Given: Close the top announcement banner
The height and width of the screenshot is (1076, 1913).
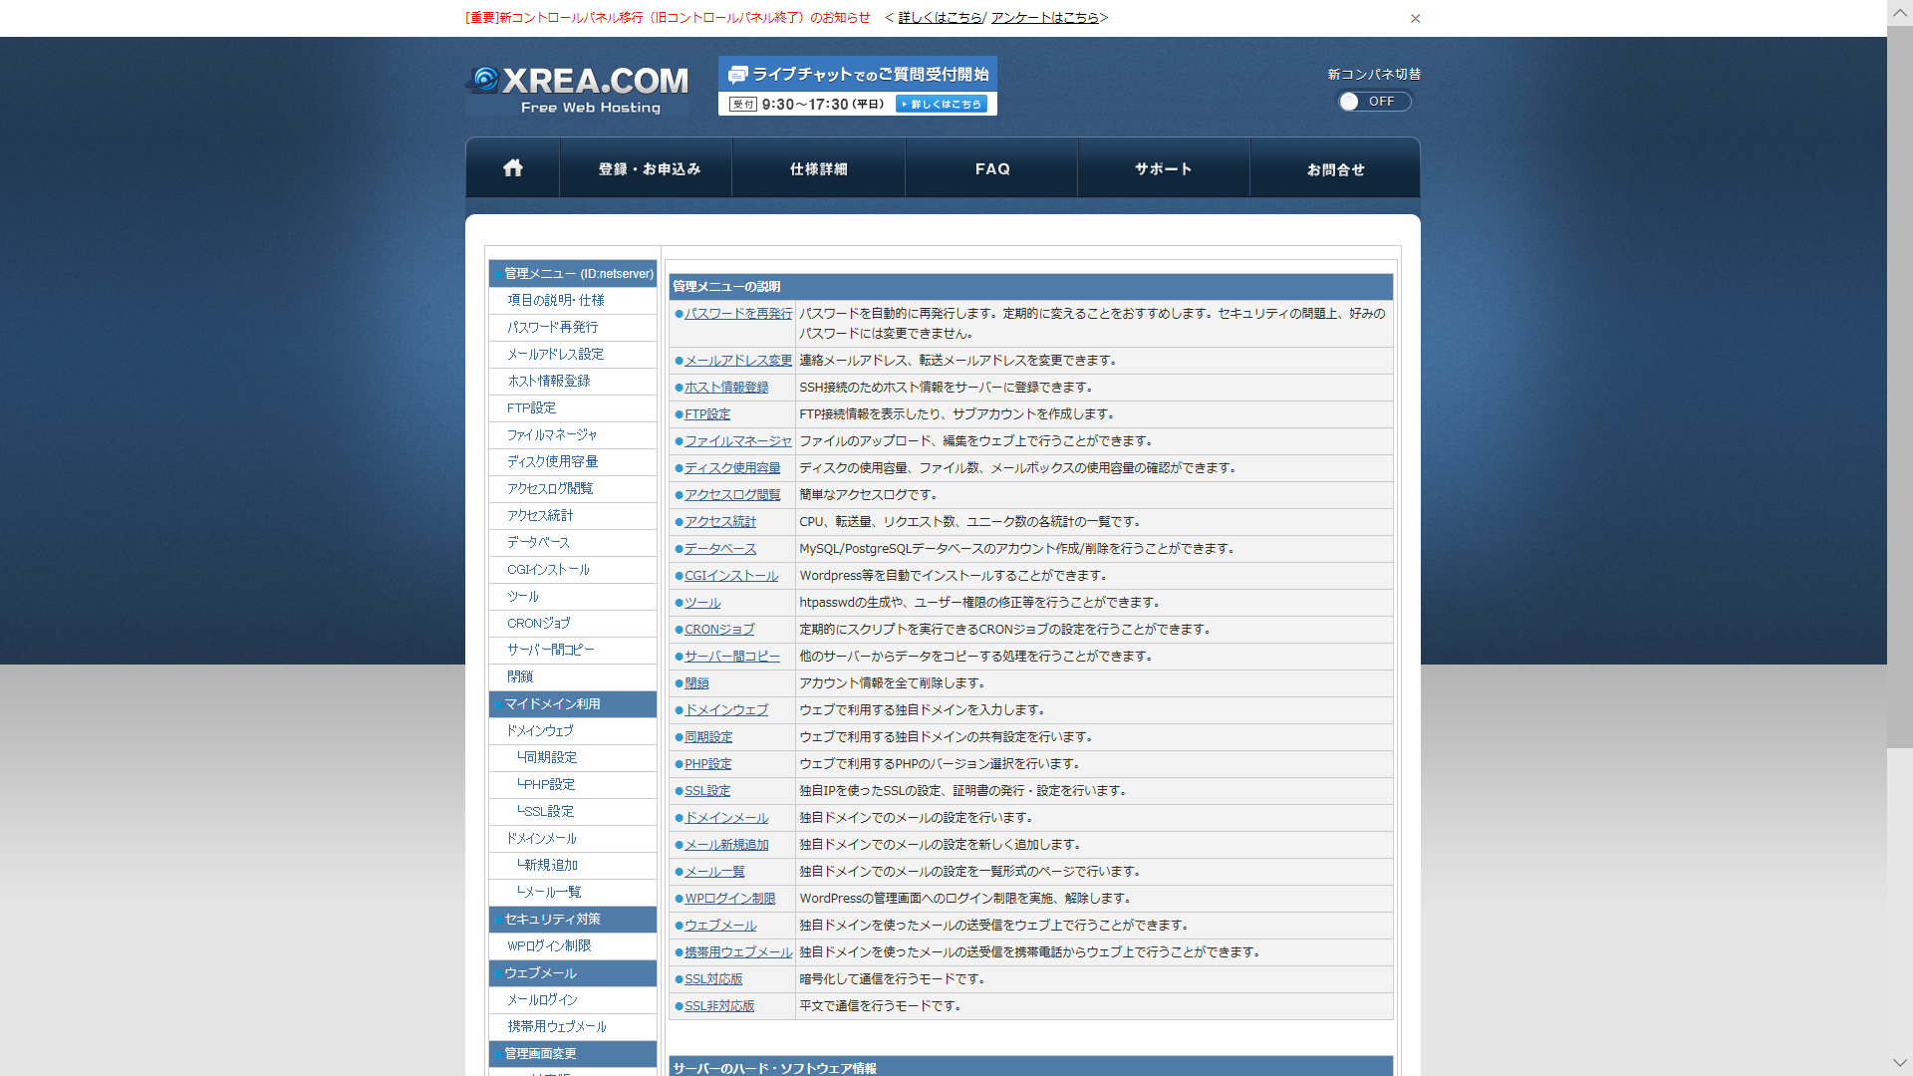Looking at the screenshot, I should pyautogui.click(x=1415, y=18).
